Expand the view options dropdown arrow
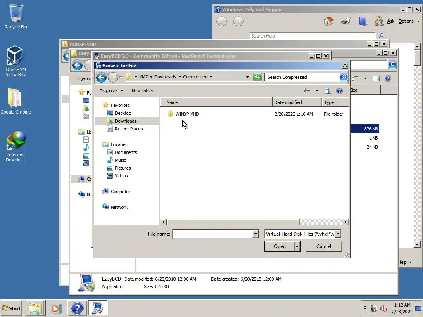The image size is (423, 317). pyautogui.click(x=317, y=91)
